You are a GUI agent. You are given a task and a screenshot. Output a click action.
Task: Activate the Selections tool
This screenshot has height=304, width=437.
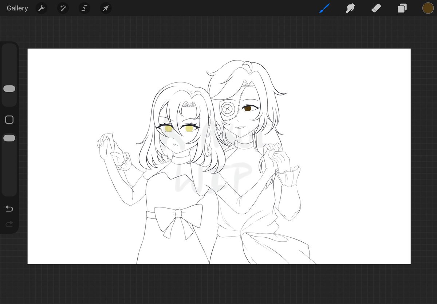pos(84,8)
